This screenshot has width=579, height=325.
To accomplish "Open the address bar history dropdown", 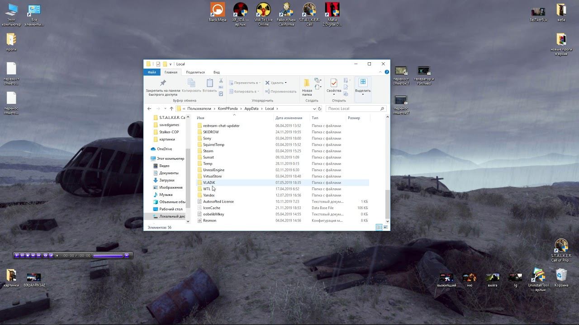I will tap(314, 108).
